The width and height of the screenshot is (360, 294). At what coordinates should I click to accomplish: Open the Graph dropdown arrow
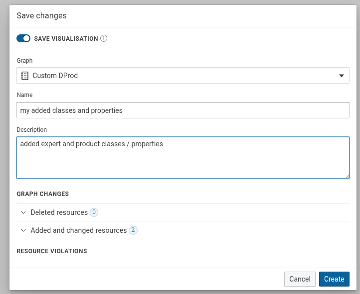coord(342,76)
